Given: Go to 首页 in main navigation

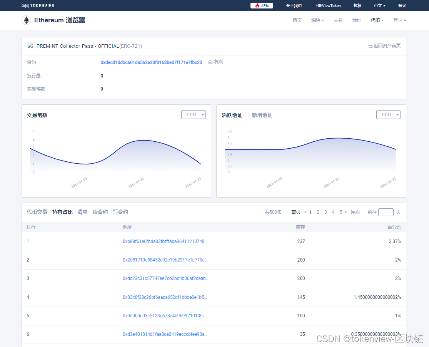Looking at the screenshot, I should click(297, 20).
